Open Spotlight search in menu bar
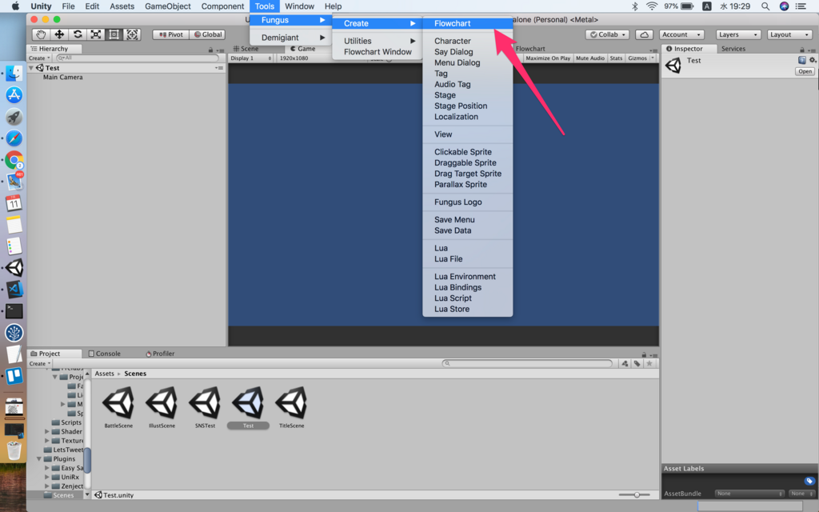 [x=765, y=6]
